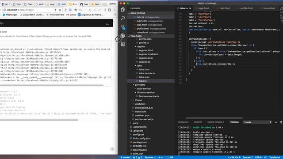Open register.module.ts in file tree
The image size is (283, 159).
(149, 54)
